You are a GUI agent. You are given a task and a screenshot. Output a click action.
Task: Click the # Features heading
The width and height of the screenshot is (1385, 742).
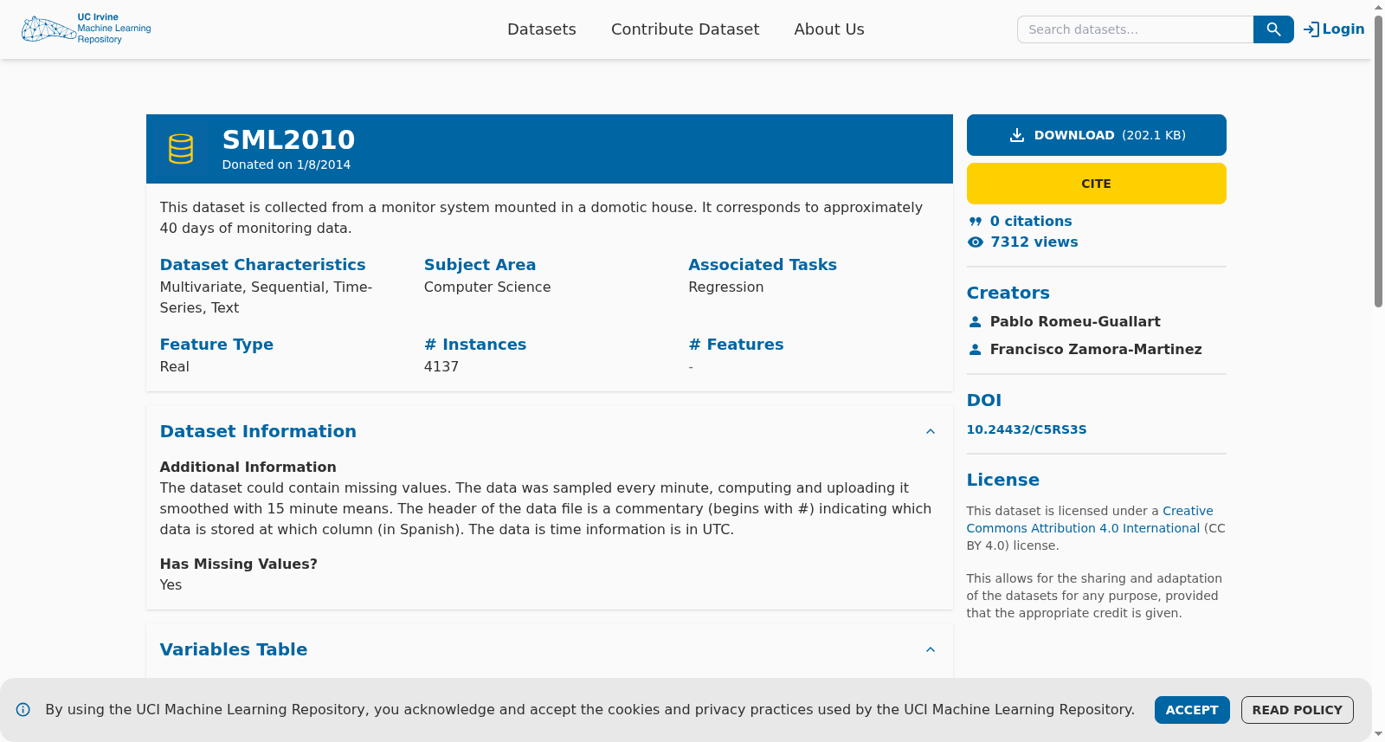[x=736, y=345]
